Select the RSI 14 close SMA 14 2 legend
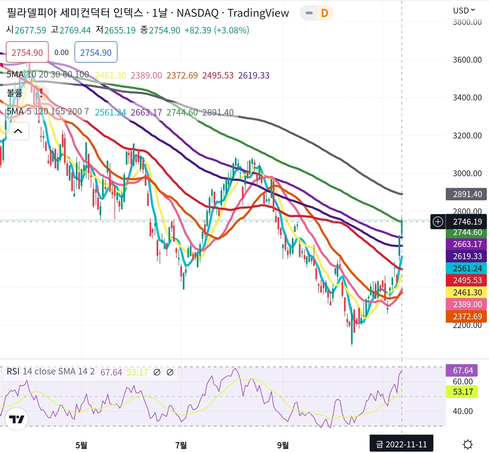 (50, 371)
